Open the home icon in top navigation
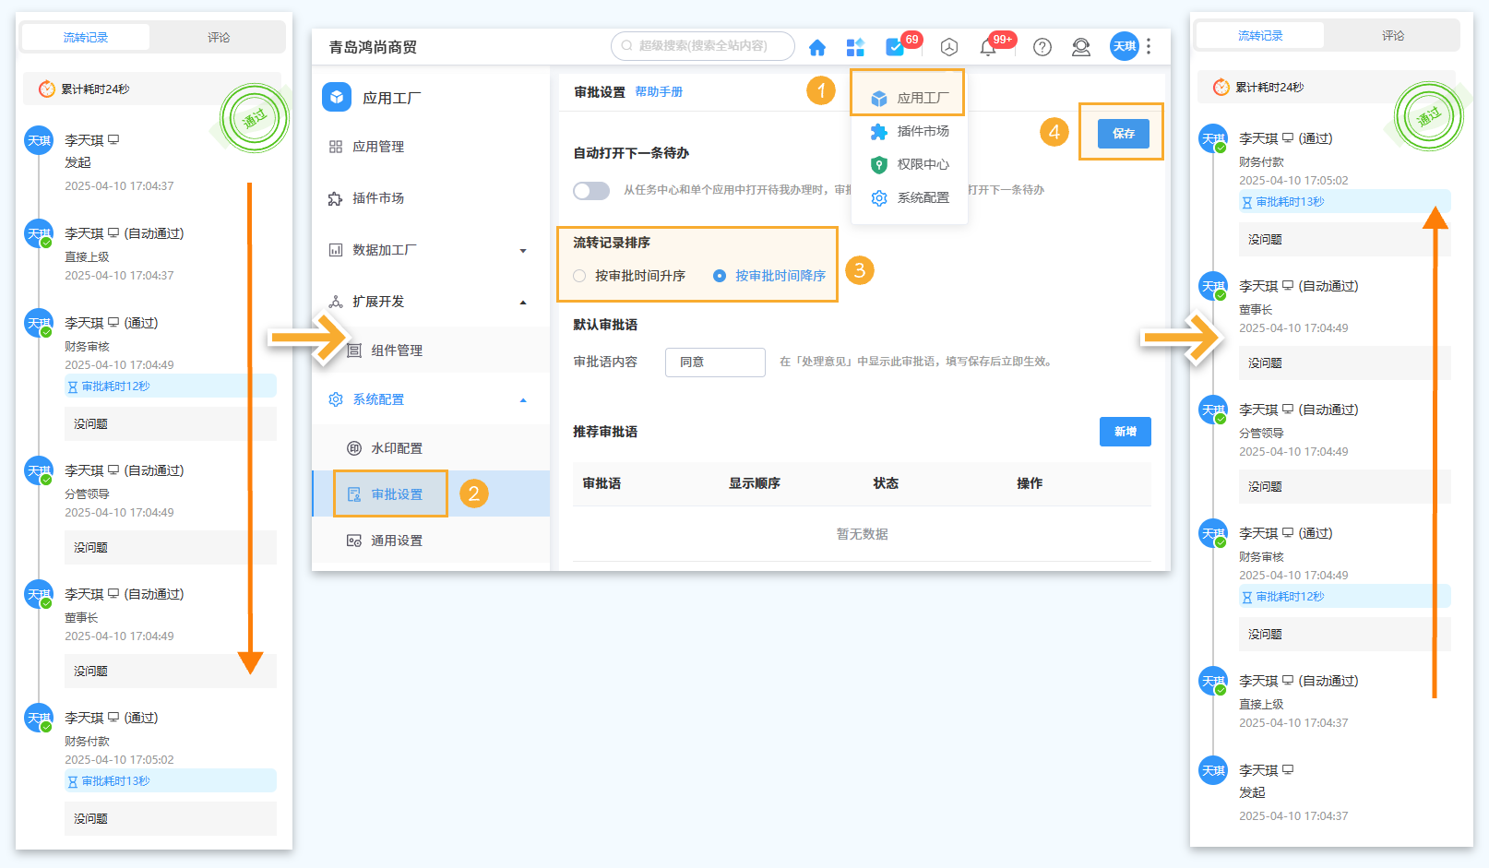The image size is (1489, 868). point(817,47)
